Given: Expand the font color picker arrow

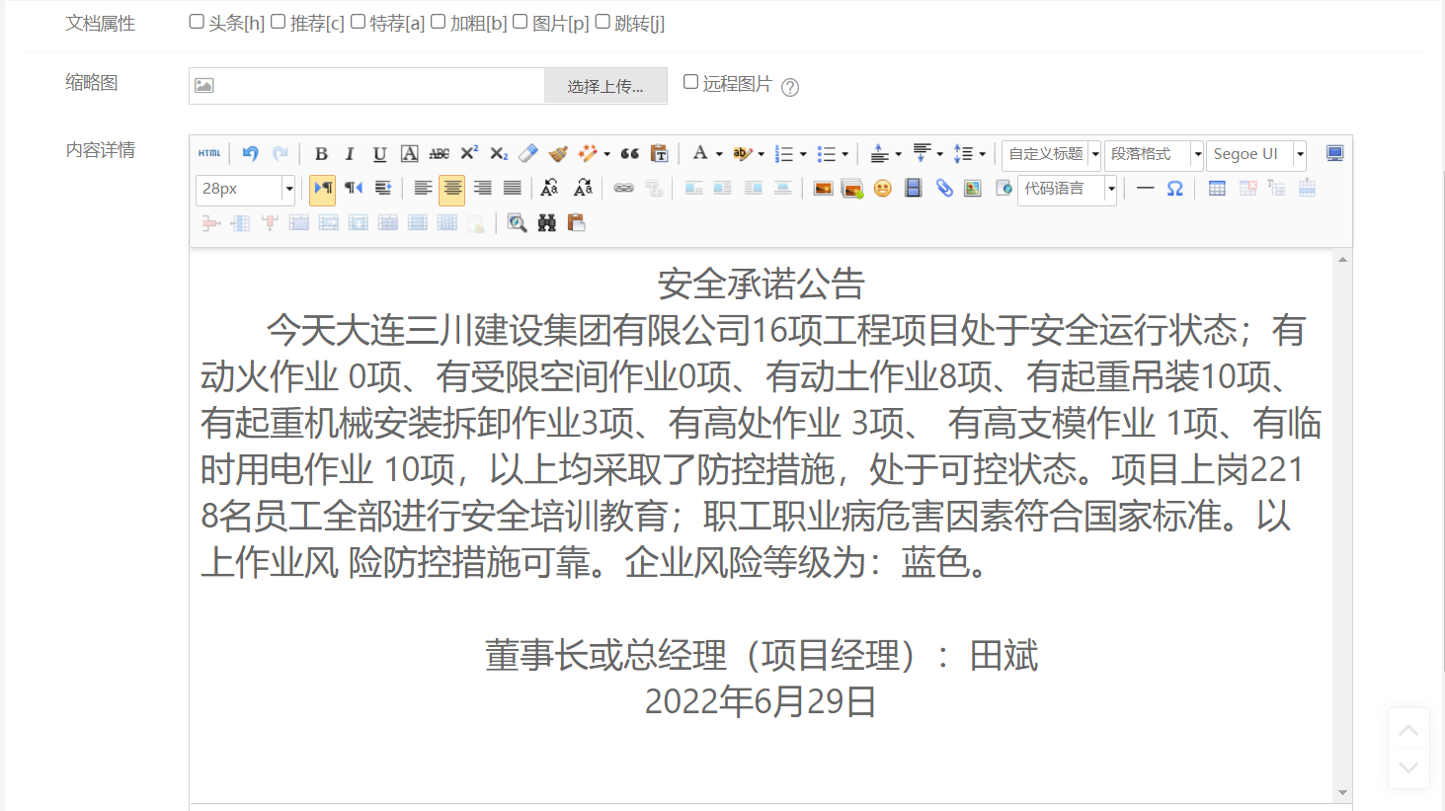Looking at the screenshot, I should point(719,155).
